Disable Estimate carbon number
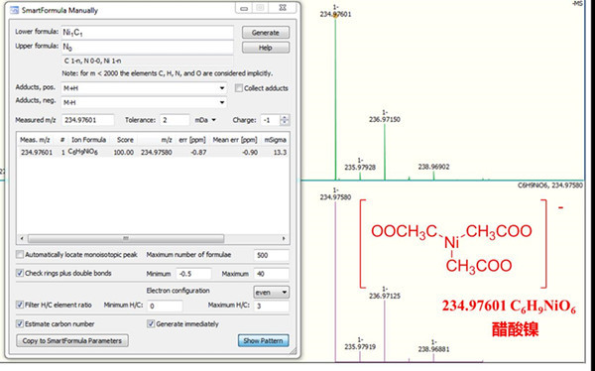Viewport: 595px width, 371px height. point(20,324)
